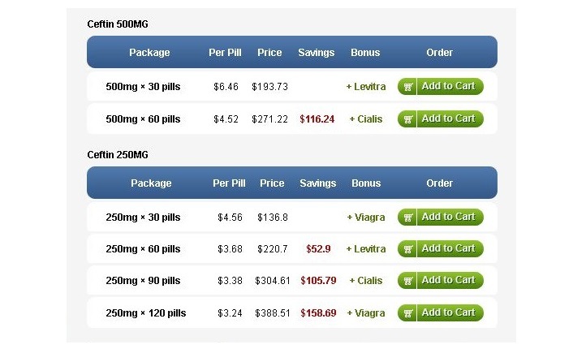The width and height of the screenshot is (586, 349).
Task: Click cart icon for 250mg × 30 pills
Action: click(407, 218)
